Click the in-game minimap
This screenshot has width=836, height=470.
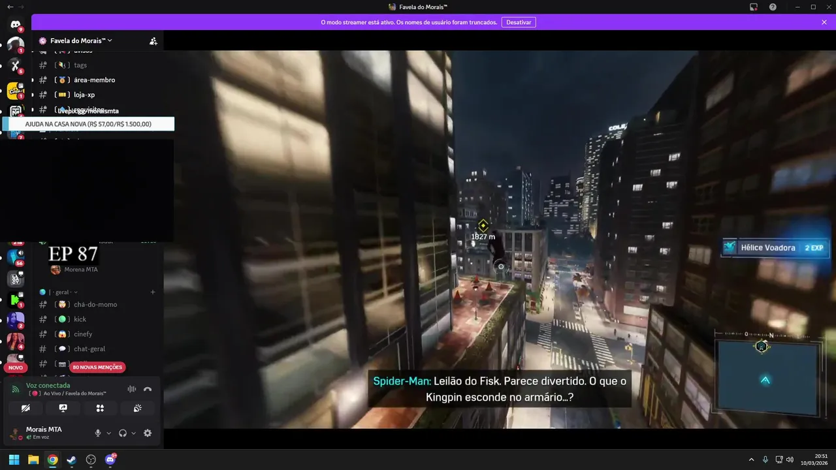pyautogui.click(x=767, y=379)
